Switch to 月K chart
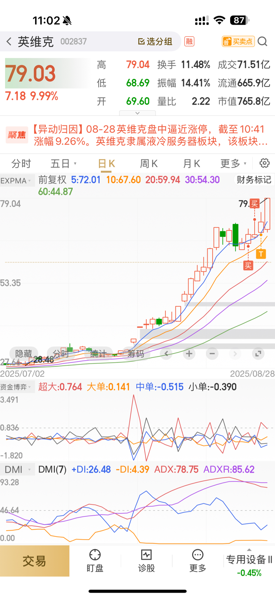The height and width of the screenshot is (598, 275). [x=191, y=164]
